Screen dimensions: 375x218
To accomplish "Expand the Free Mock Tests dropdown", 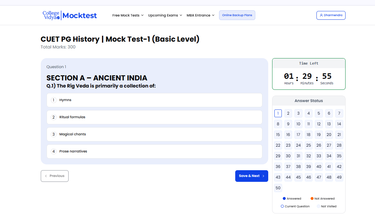I will coord(128,15).
